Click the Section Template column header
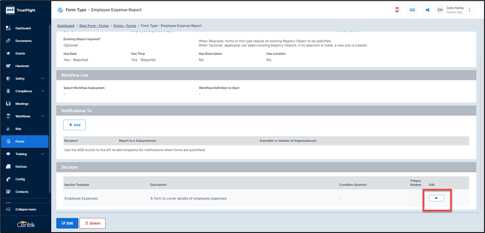 (x=77, y=185)
